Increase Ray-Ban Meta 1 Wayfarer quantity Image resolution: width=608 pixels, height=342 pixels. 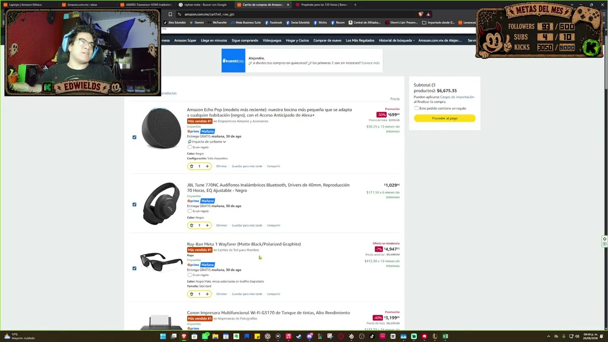[x=207, y=294]
